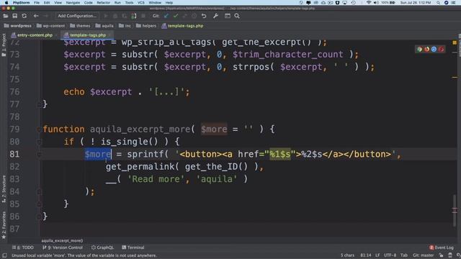Click the Synchronize refresh icon
This screenshot has width=461, height=259.
24,16
